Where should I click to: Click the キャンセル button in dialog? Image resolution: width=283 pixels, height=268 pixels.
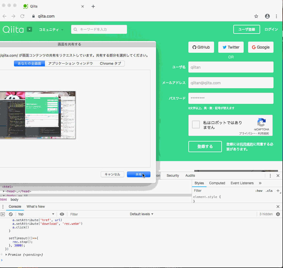coord(112,174)
